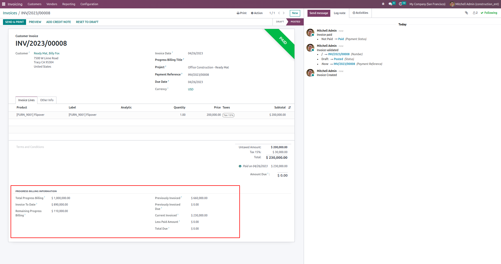Click the Payment Reference value INV/2023/00008

click(x=198, y=75)
